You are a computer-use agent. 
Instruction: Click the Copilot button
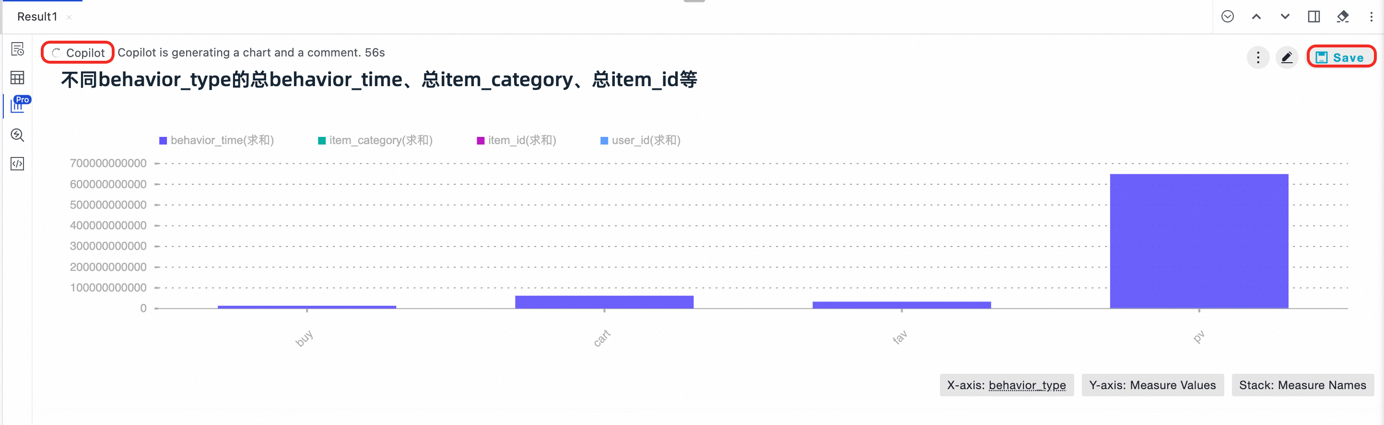click(x=78, y=53)
